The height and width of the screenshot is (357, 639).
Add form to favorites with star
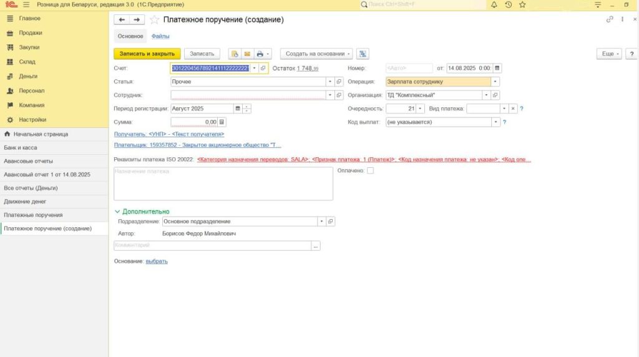point(154,20)
